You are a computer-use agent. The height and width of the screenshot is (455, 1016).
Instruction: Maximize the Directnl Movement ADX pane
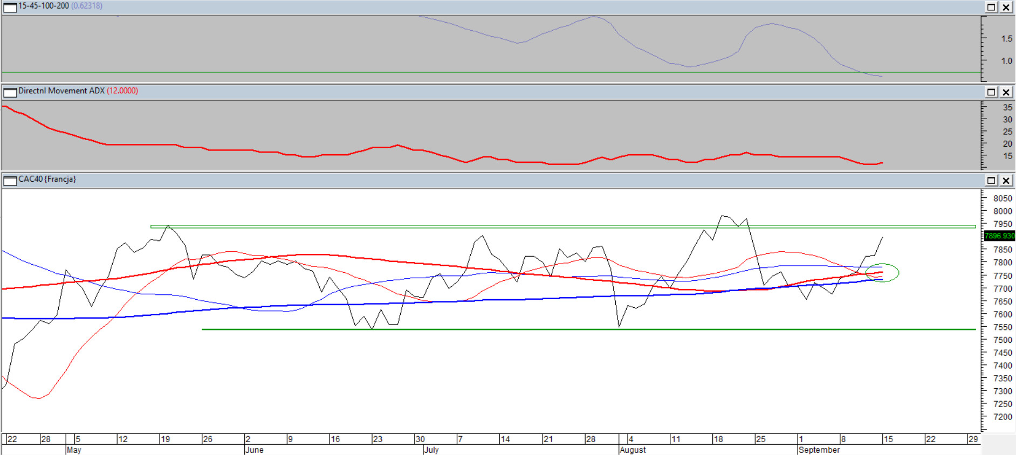click(x=991, y=92)
